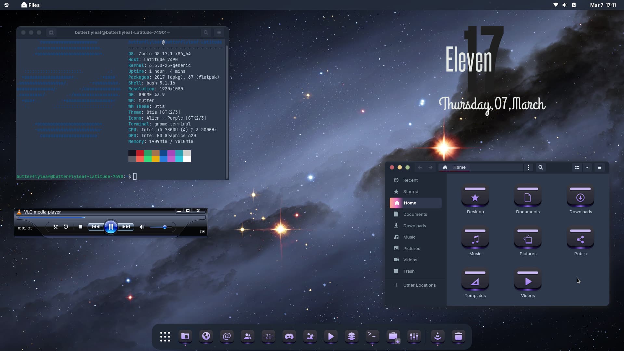Image resolution: width=624 pixels, height=351 pixels.
Task: Stop playback in VLC
Action: [80, 227]
